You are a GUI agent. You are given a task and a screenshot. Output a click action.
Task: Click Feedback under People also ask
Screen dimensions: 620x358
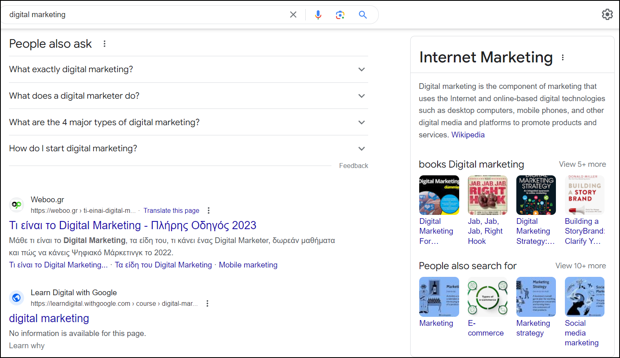[353, 166]
